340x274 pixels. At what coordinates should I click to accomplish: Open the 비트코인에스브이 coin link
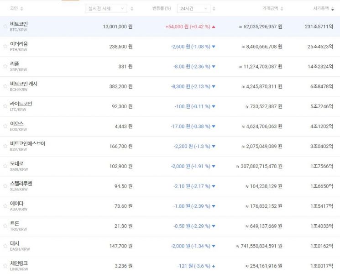point(27,143)
